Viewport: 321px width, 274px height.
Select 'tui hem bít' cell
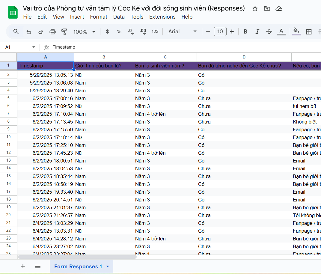click(x=306, y=106)
